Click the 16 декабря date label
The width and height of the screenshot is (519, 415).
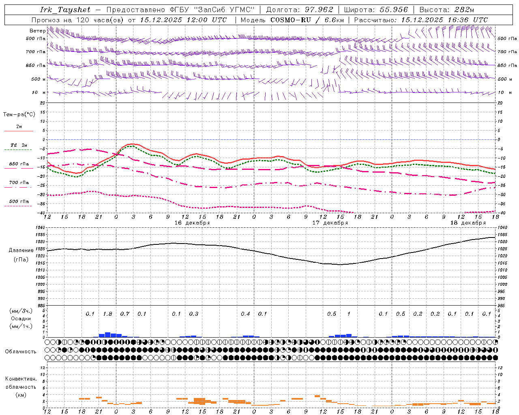[192, 223]
